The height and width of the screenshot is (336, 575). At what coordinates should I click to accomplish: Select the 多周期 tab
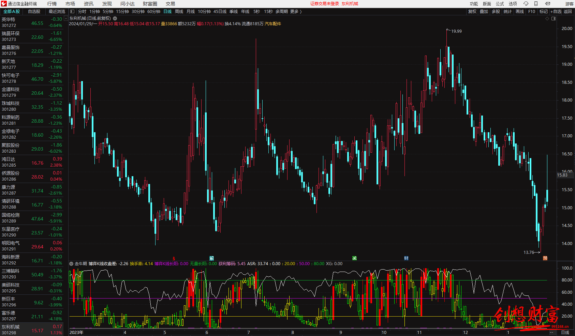[x=282, y=12]
